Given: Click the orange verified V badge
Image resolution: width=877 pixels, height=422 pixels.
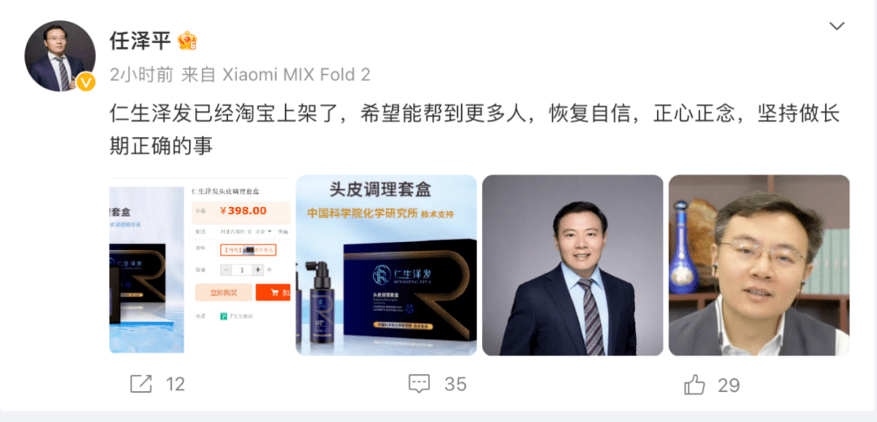Looking at the screenshot, I should tap(85, 82).
